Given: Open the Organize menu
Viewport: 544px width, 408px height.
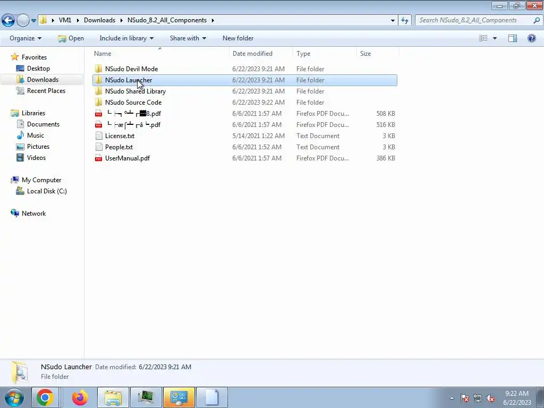Looking at the screenshot, I should 25,38.
